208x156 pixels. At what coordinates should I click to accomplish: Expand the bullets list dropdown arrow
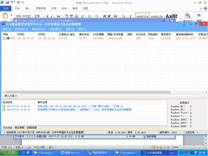click(86, 16)
